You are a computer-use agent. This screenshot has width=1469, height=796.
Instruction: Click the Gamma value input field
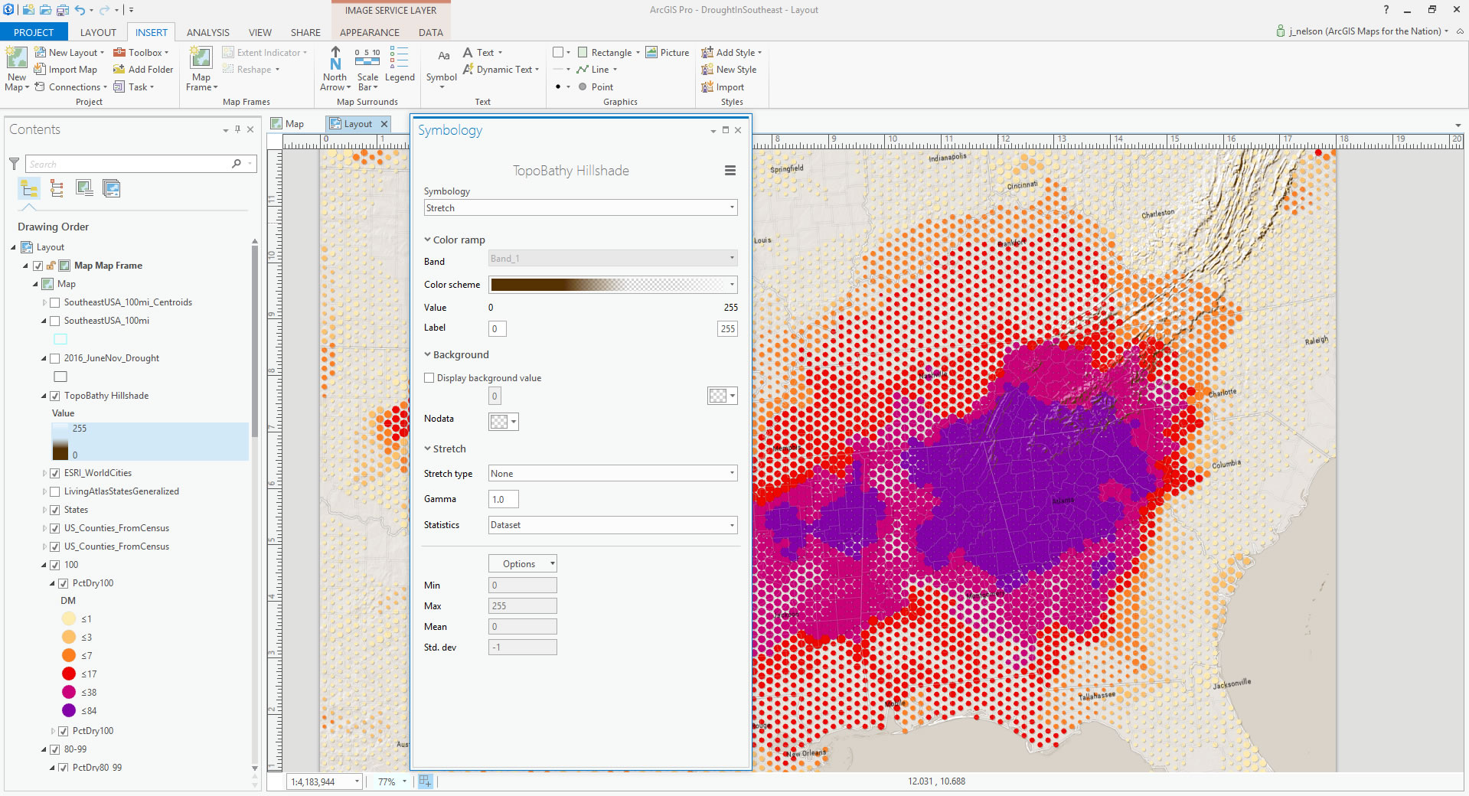coord(503,500)
